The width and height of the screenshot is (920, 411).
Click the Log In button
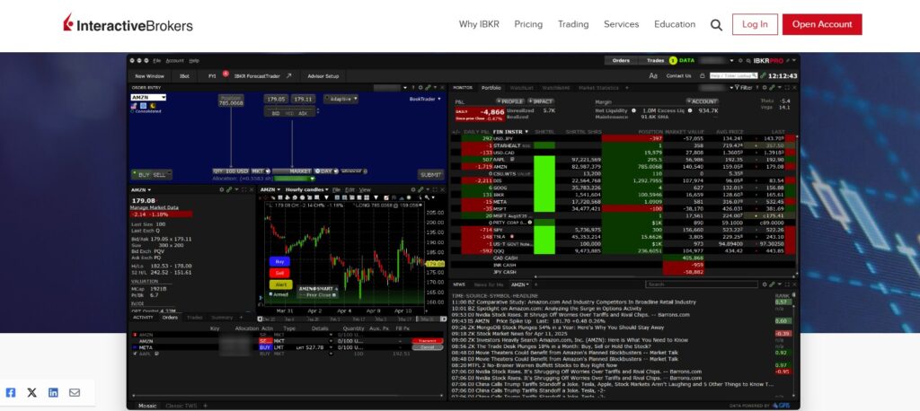(755, 24)
